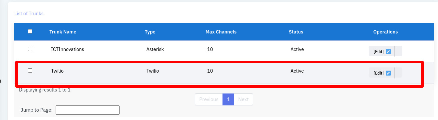Click the [Edit] button for ICTInnovations
Screen dimensions: 438x120
pyautogui.click(x=382, y=51)
